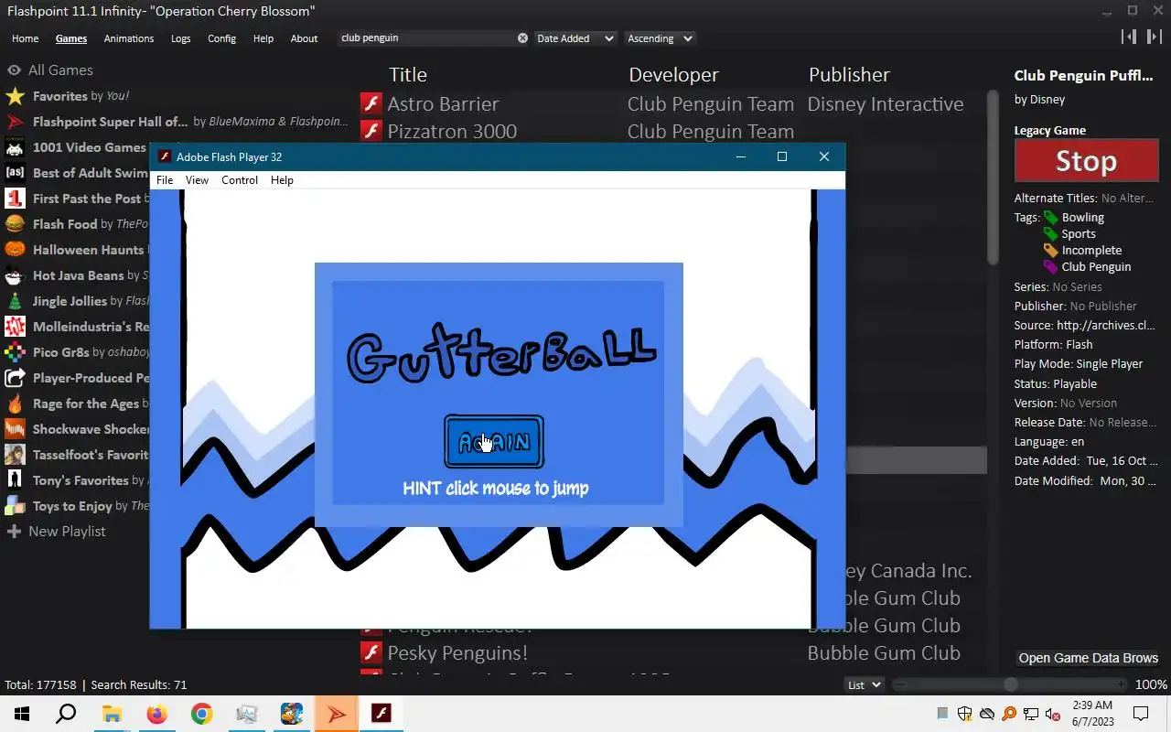Click the red Stop button
The height and width of the screenshot is (732, 1171).
point(1086,161)
